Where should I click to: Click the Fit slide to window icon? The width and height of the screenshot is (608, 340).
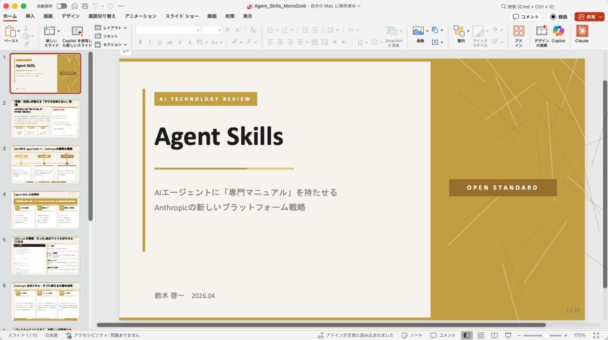coord(595,335)
